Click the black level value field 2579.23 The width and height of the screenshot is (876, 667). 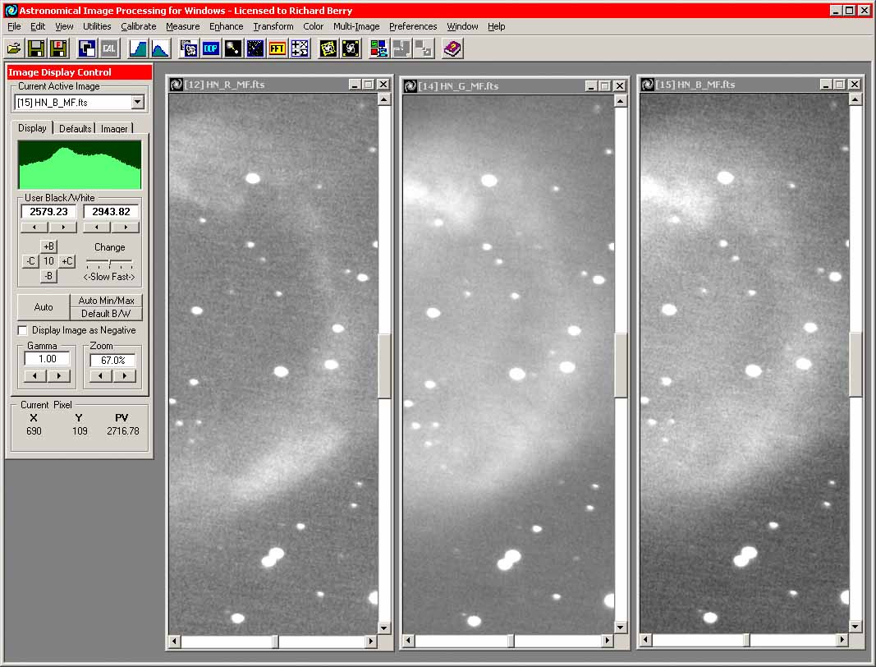(x=48, y=212)
